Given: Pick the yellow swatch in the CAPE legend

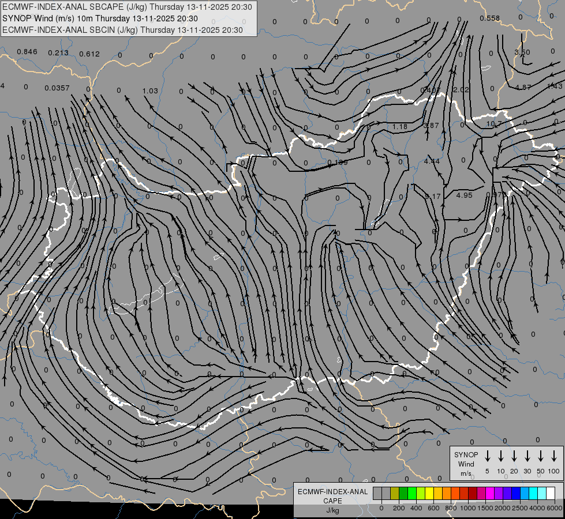Looking at the screenshot, I should pos(429,494).
